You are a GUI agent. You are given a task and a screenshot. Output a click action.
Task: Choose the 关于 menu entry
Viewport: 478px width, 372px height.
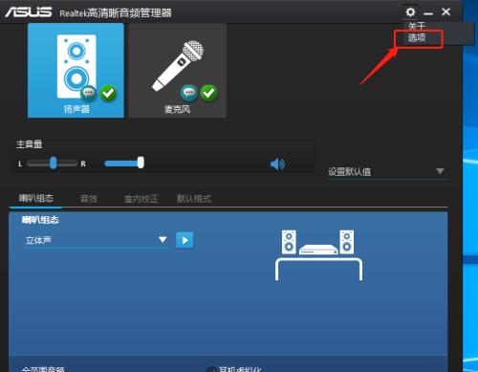pyautogui.click(x=417, y=26)
